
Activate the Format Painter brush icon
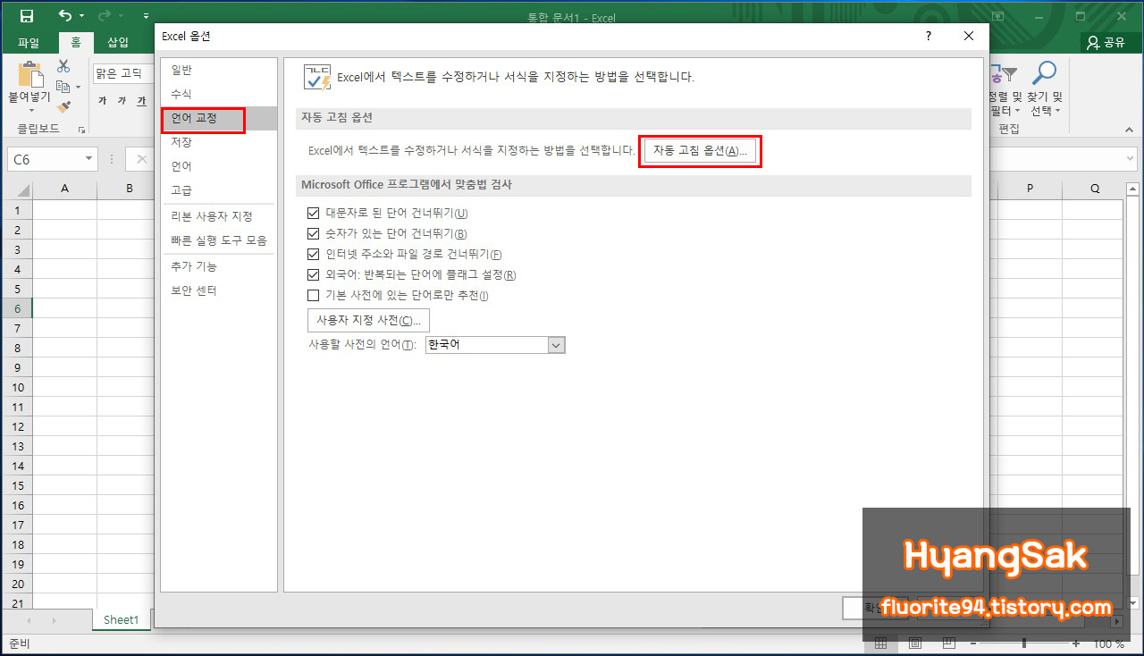(63, 106)
